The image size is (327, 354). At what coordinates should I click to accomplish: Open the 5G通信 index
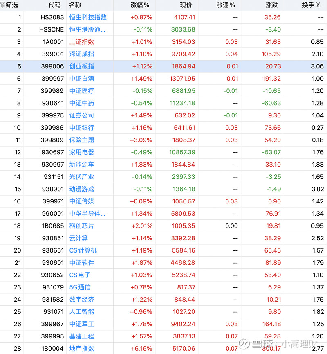tap(80, 287)
